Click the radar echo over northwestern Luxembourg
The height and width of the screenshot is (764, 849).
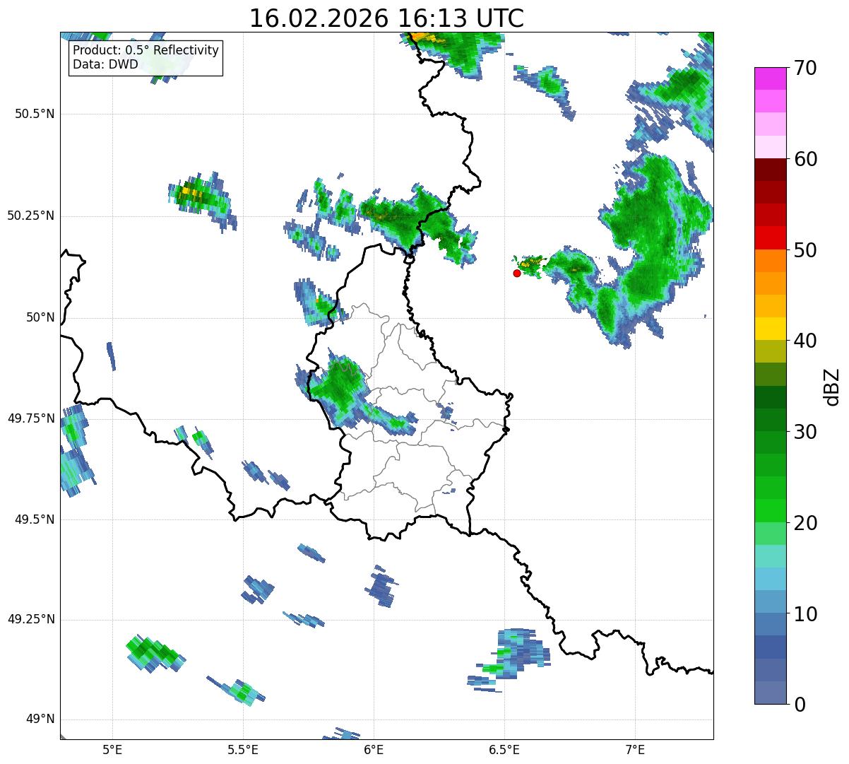pos(343,389)
